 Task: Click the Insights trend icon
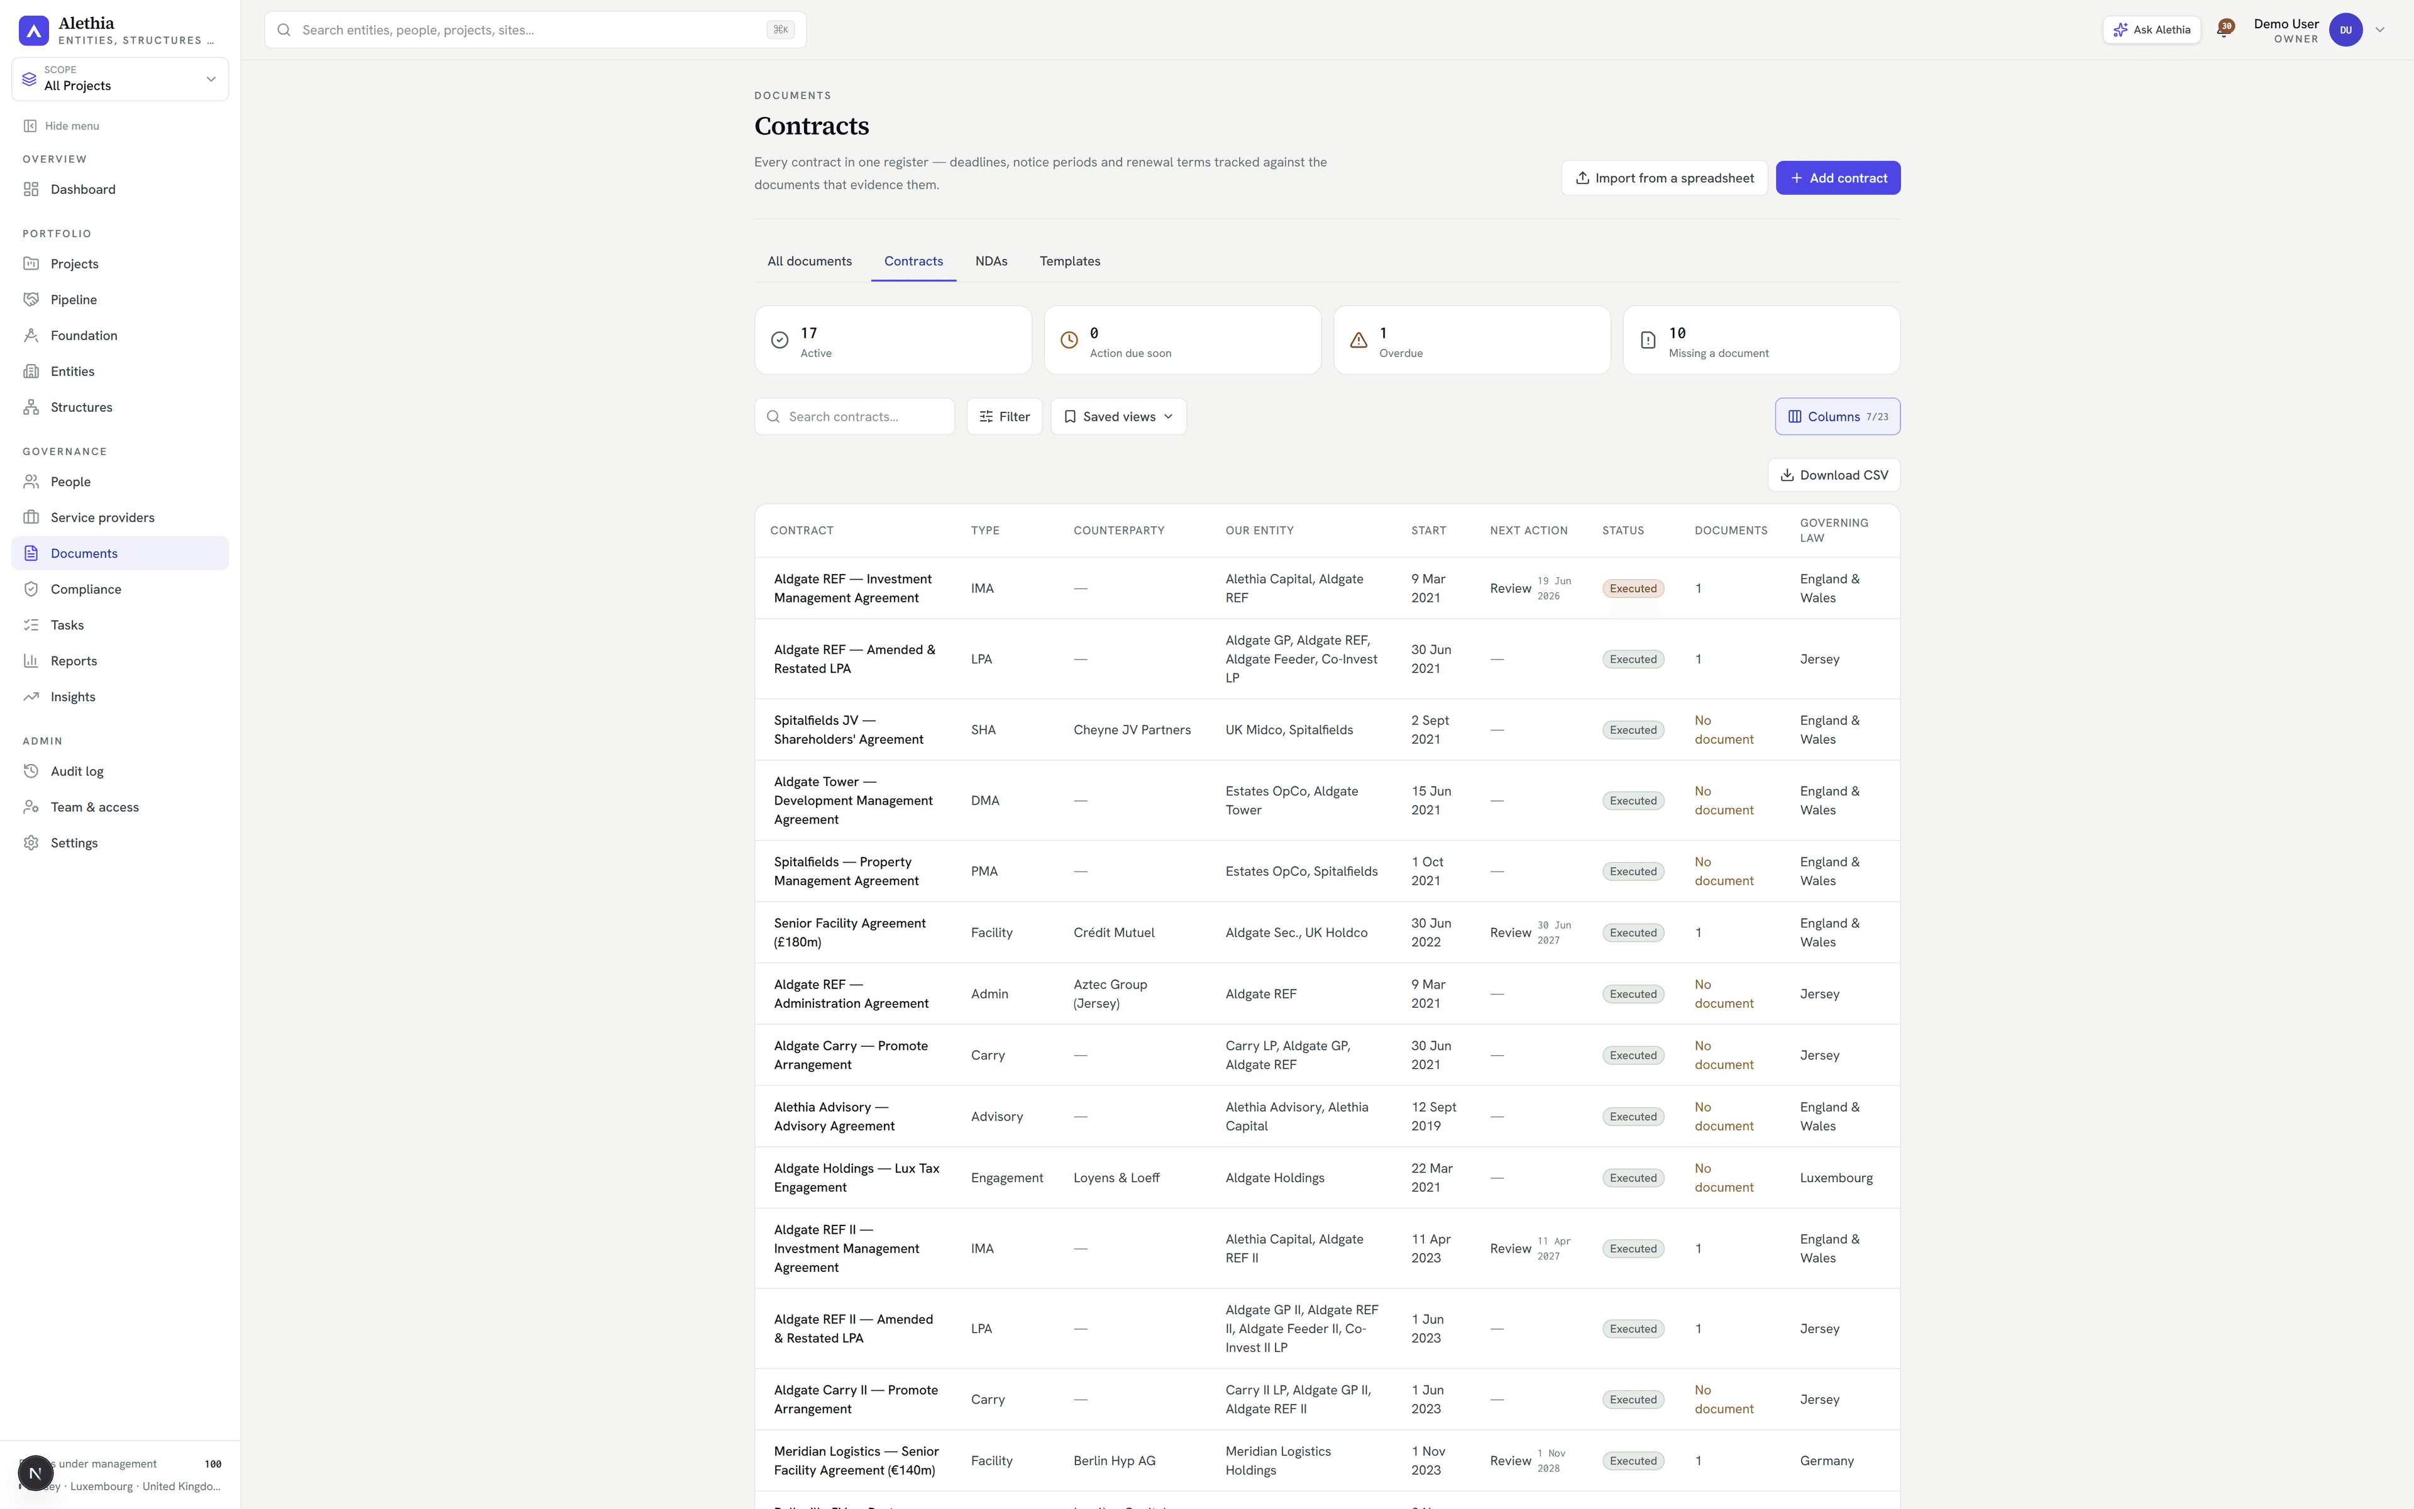pos(31,697)
